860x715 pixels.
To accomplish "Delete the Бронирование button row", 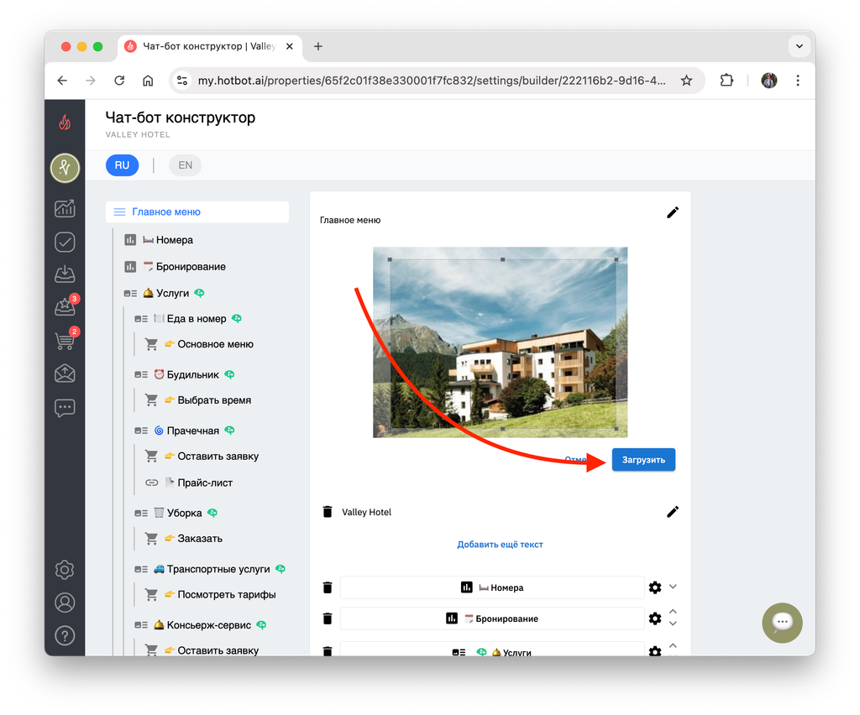I will tap(328, 618).
